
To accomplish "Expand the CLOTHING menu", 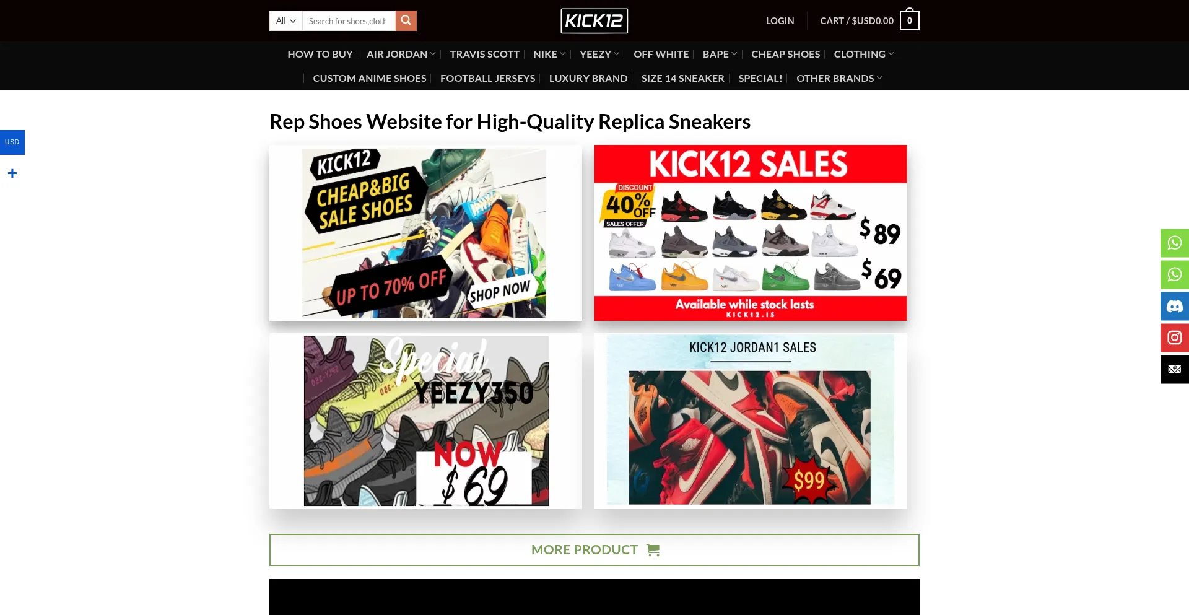I will tap(864, 54).
